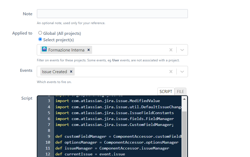Viewport: 250px width, 157px height.
Task: Click line 11 issueManager definition
Action: point(112,148)
